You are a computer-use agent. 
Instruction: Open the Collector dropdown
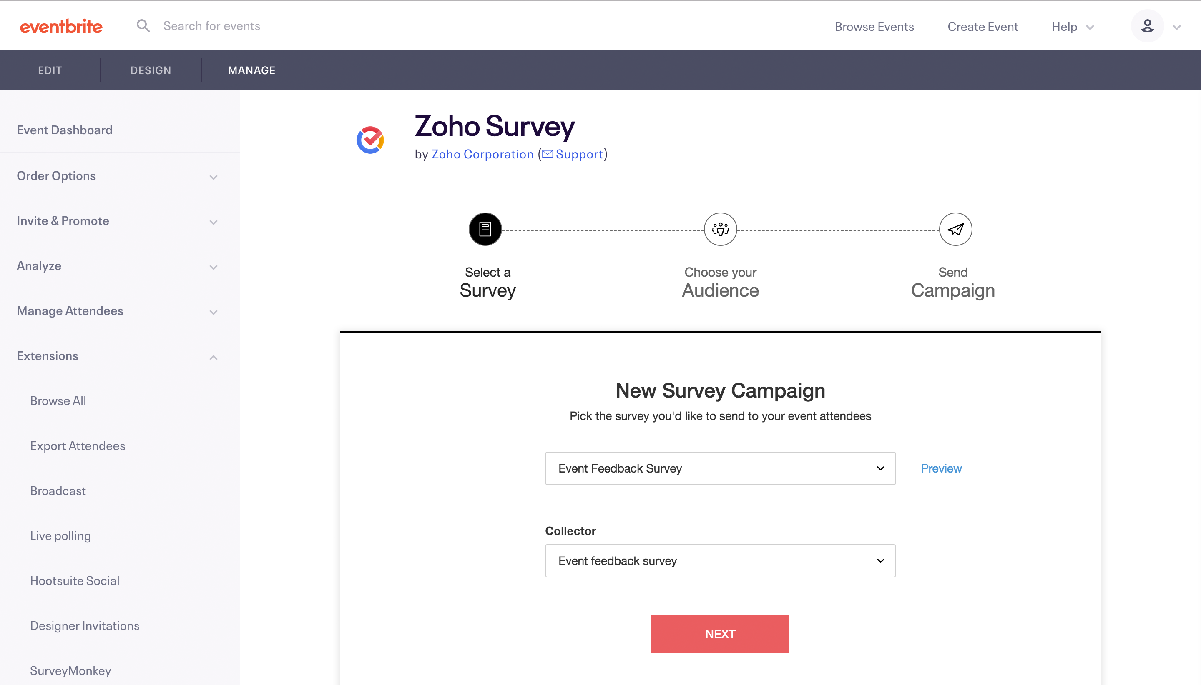coord(719,560)
